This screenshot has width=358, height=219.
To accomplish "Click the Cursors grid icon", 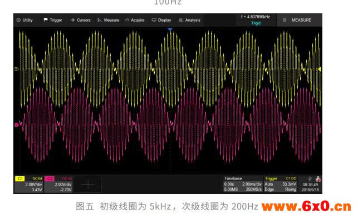I will (x=72, y=20).
